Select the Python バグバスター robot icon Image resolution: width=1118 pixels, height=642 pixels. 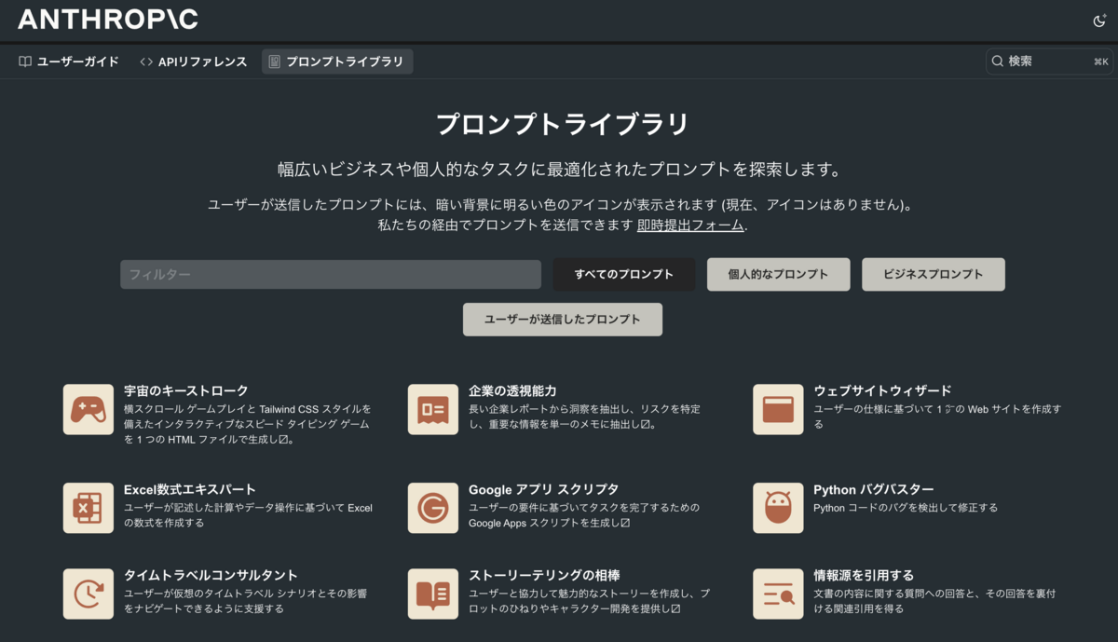coord(778,508)
